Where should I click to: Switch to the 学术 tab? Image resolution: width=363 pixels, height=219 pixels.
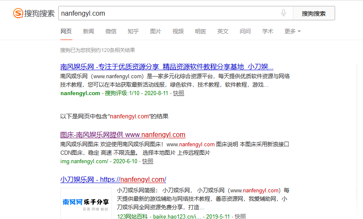(x=267, y=31)
